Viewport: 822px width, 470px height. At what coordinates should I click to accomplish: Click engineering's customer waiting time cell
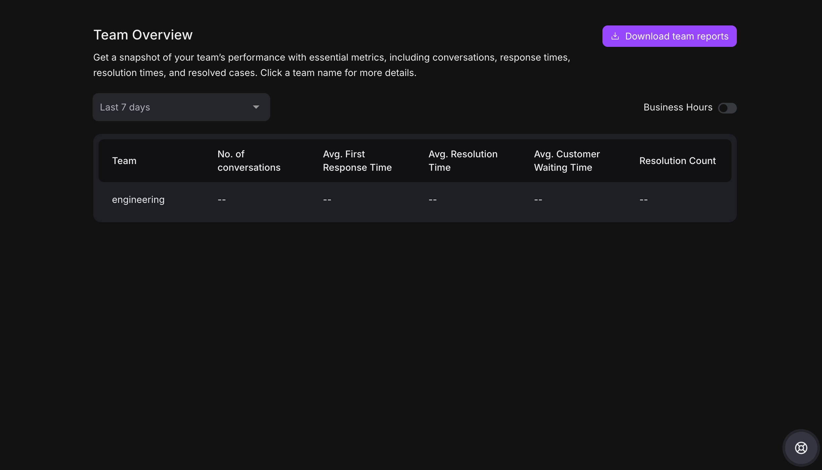538,200
